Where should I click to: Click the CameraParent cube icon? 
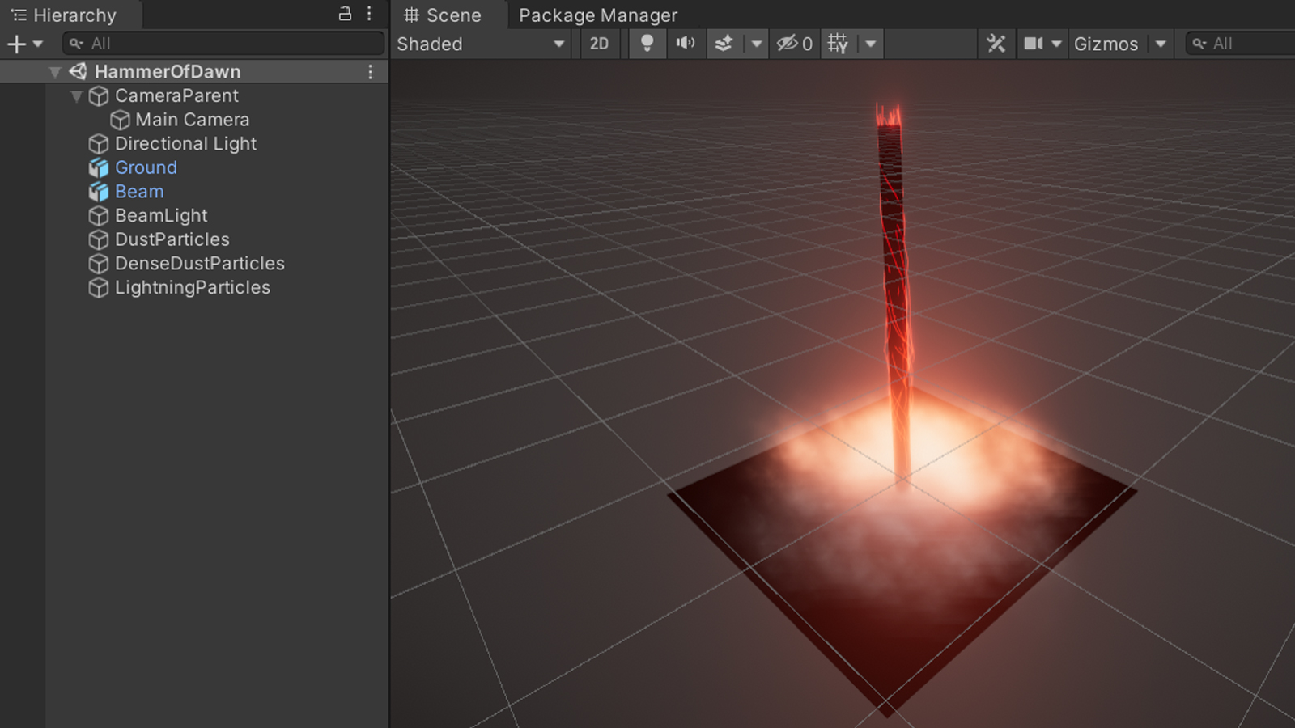(99, 96)
